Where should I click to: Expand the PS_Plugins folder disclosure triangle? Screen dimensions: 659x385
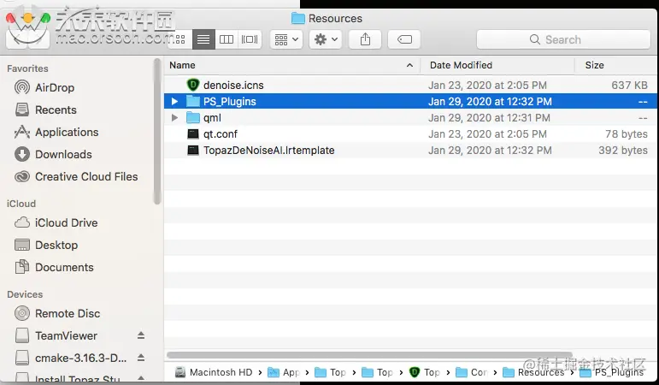click(x=175, y=102)
